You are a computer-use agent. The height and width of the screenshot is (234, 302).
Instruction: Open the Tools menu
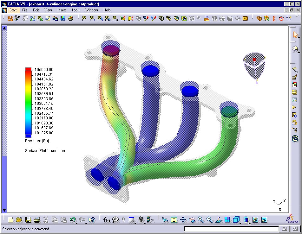75,10
